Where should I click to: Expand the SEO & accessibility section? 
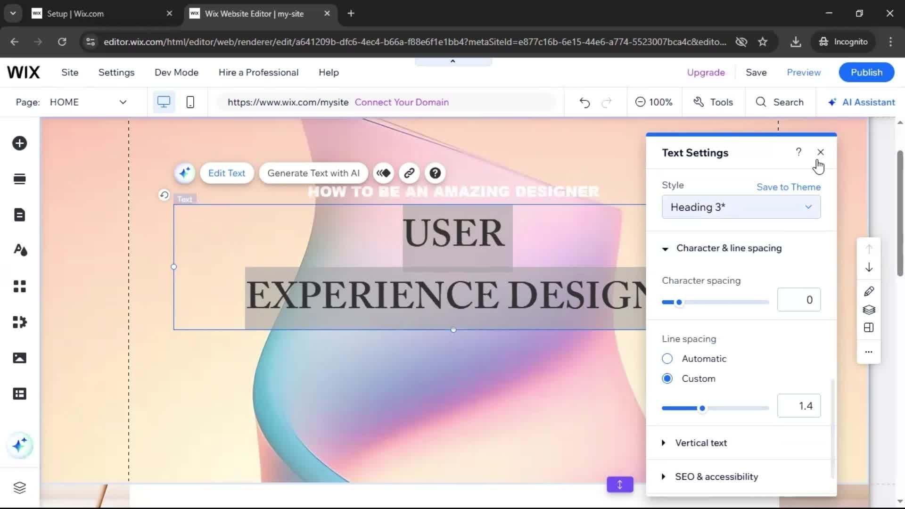click(x=710, y=476)
